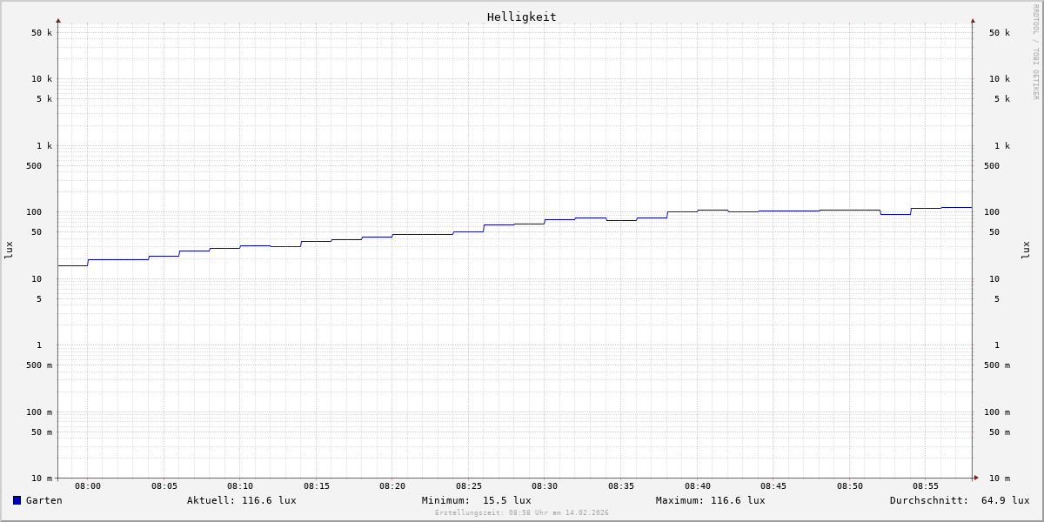Click the 08:00 time axis label
The height and width of the screenshot is (522, 1044).
pos(88,486)
